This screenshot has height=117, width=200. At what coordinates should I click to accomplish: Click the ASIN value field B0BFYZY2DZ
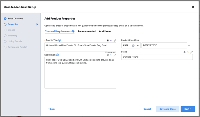(164, 45)
